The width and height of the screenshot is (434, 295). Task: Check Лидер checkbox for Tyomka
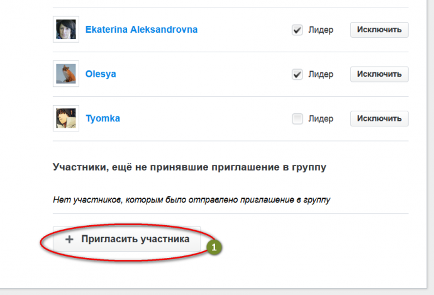tap(298, 119)
